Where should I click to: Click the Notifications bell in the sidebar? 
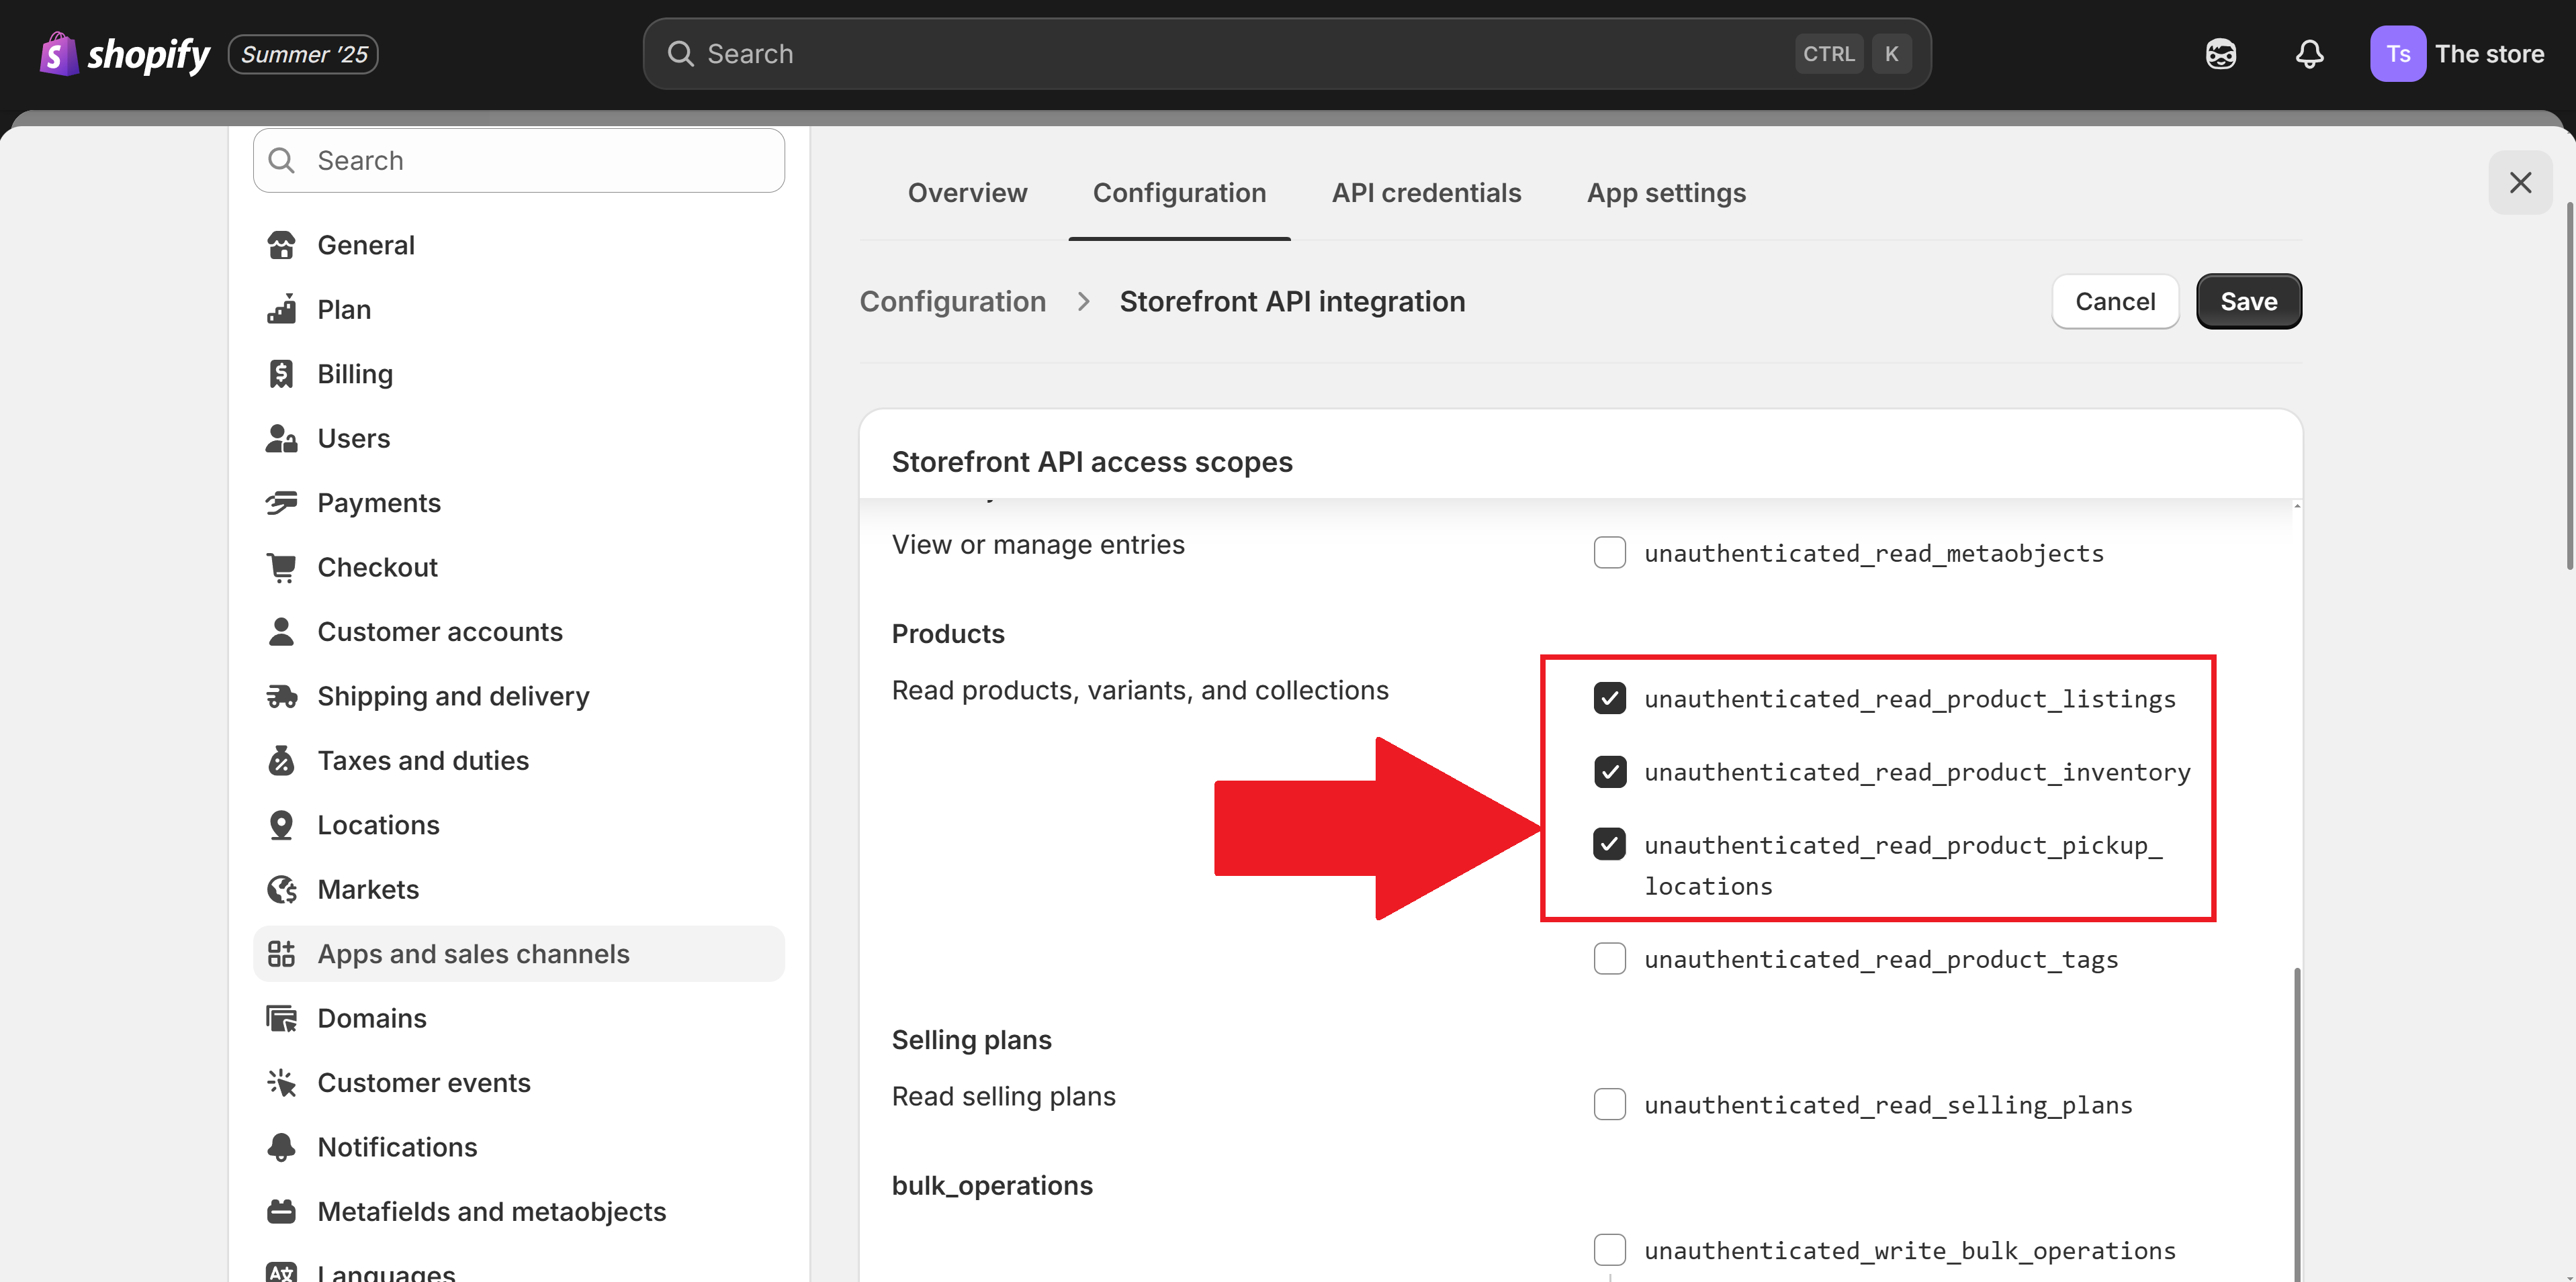[281, 1146]
